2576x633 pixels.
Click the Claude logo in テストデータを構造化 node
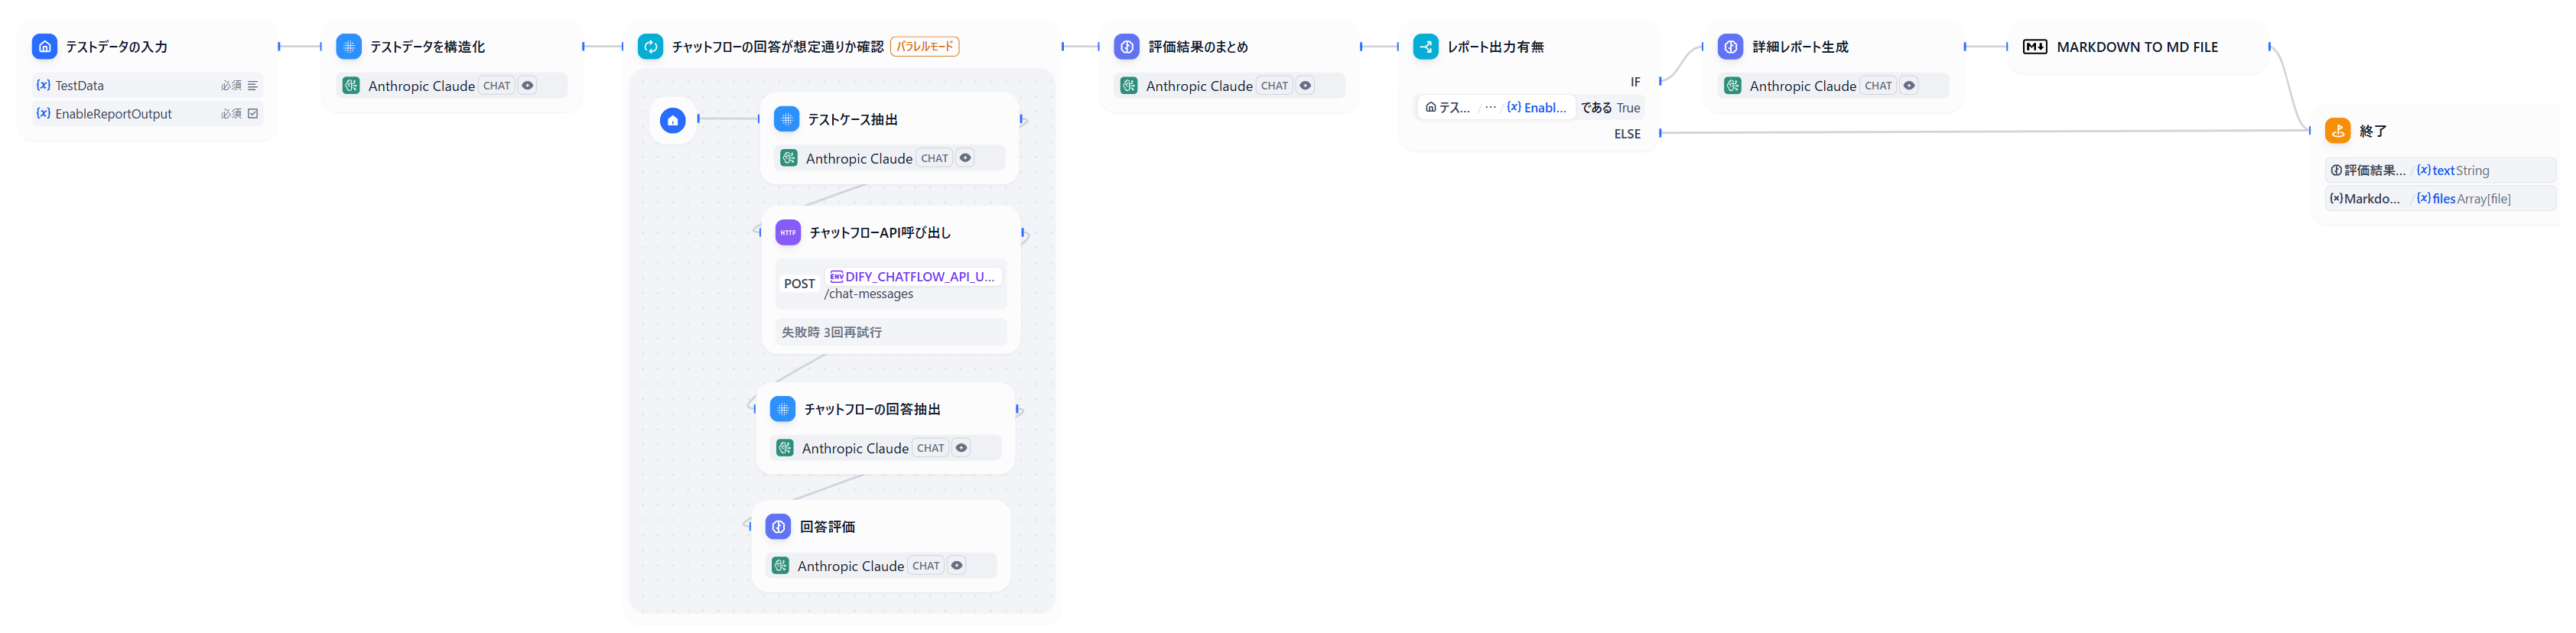[351, 86]
